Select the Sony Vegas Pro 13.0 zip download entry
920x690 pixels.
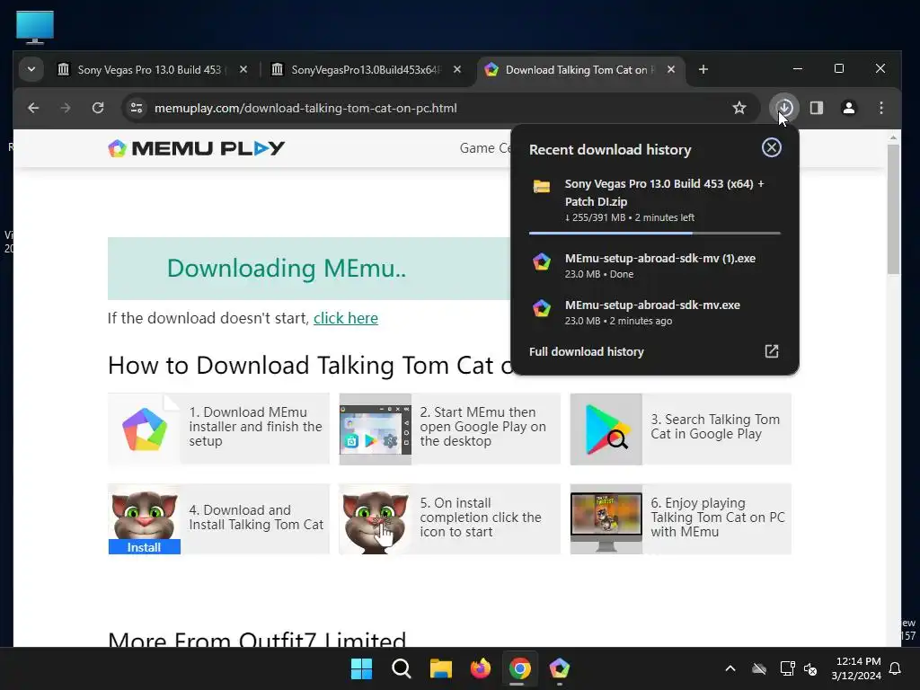(x=655, y=200)
